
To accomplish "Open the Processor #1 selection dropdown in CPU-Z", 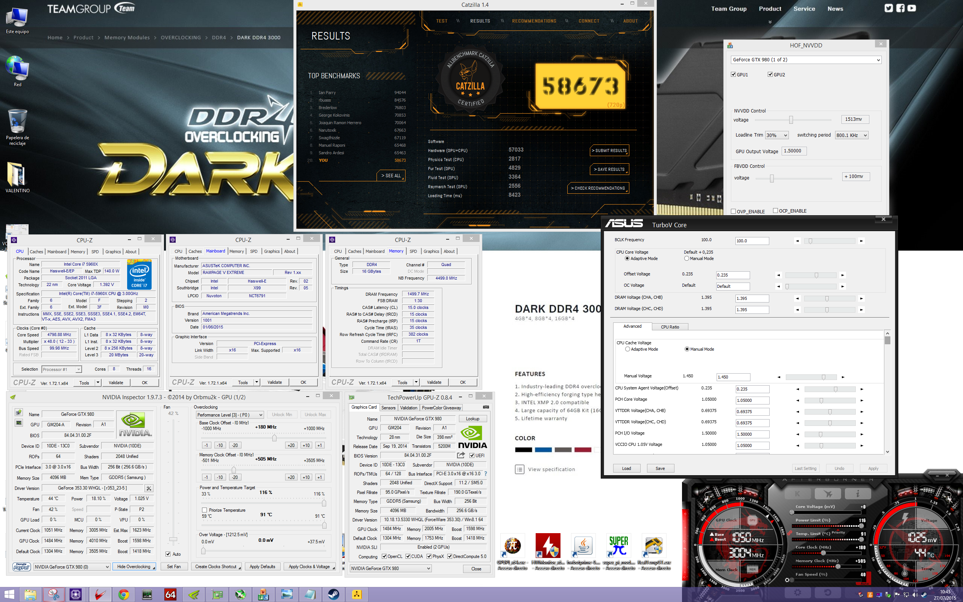I will click(62, 369).
